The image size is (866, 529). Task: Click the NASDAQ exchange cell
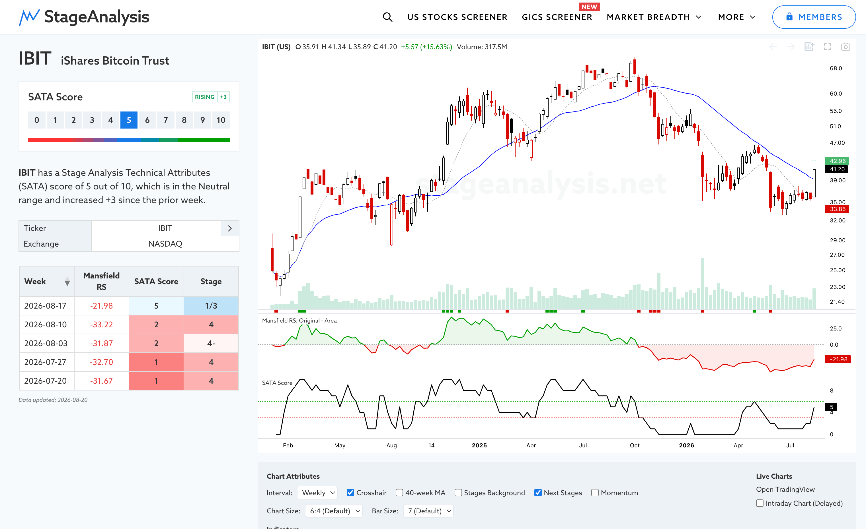[165, 244]
